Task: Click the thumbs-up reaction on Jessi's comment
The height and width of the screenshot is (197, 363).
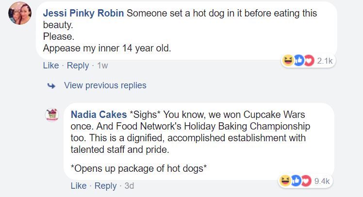Action: (297, 61)
